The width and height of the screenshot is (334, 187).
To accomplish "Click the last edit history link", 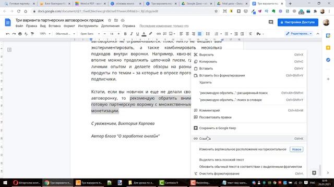I will (x=164, y=26).
